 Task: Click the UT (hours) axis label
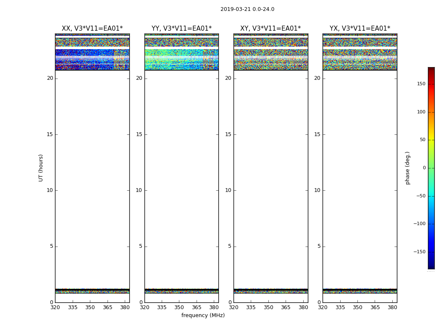point(41,168)
